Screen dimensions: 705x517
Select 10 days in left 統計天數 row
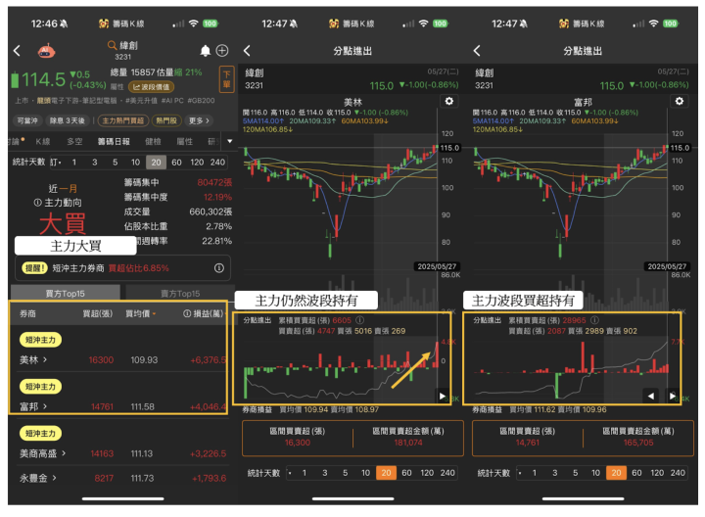coord(135,162)
